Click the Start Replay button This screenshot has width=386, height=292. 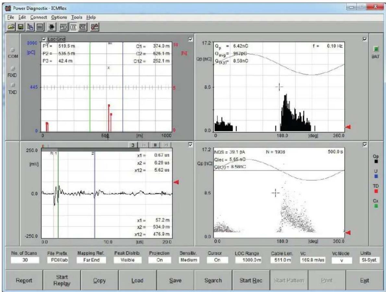[x=62, y=280]
